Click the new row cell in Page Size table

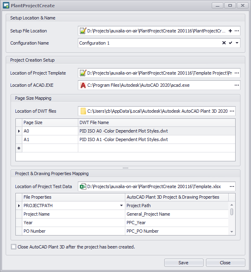[50, 148]
